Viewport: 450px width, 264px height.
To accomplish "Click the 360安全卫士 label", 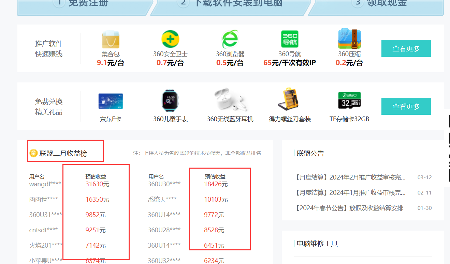I will tap(170, 54).
